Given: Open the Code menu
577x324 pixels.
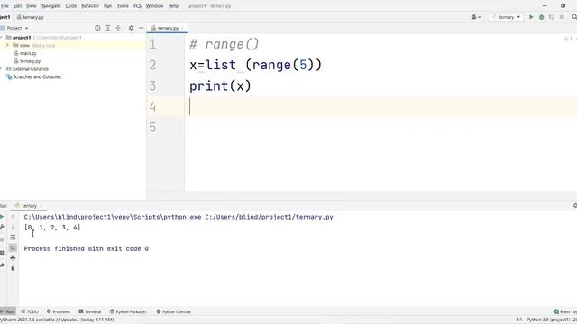Looking at the screenshot, I should coord(71,6).
